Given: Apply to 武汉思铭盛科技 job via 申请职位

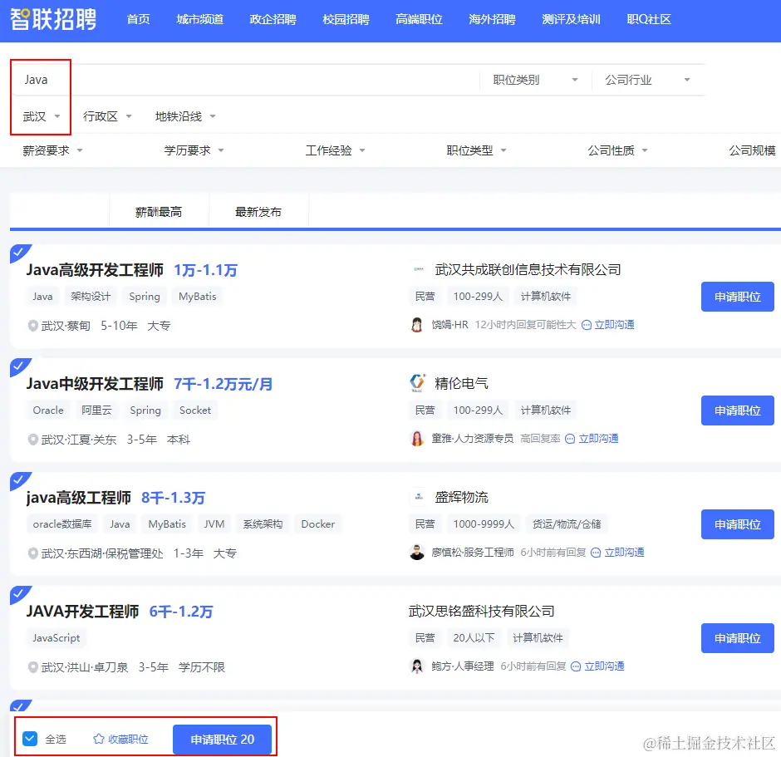Looking at the screenshot, I should 737,638.
